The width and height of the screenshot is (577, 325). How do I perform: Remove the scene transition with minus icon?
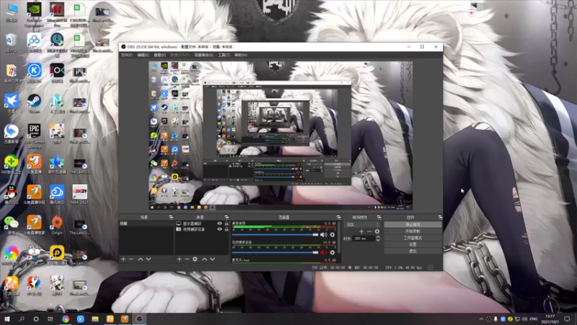[369, 231]
